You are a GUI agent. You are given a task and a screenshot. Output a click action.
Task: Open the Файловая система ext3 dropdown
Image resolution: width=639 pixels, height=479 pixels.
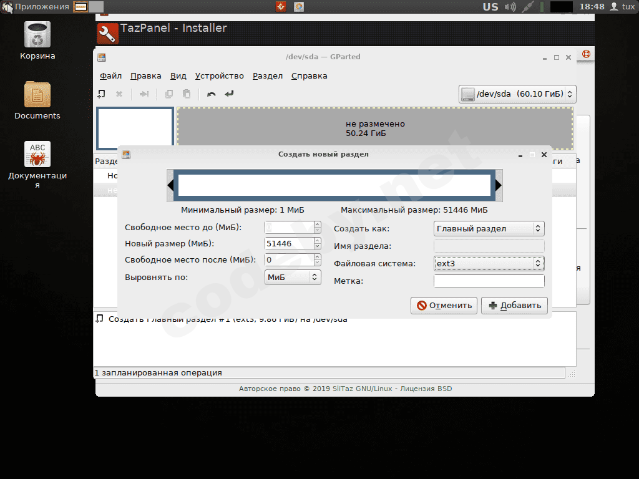[x=489, y=264]
